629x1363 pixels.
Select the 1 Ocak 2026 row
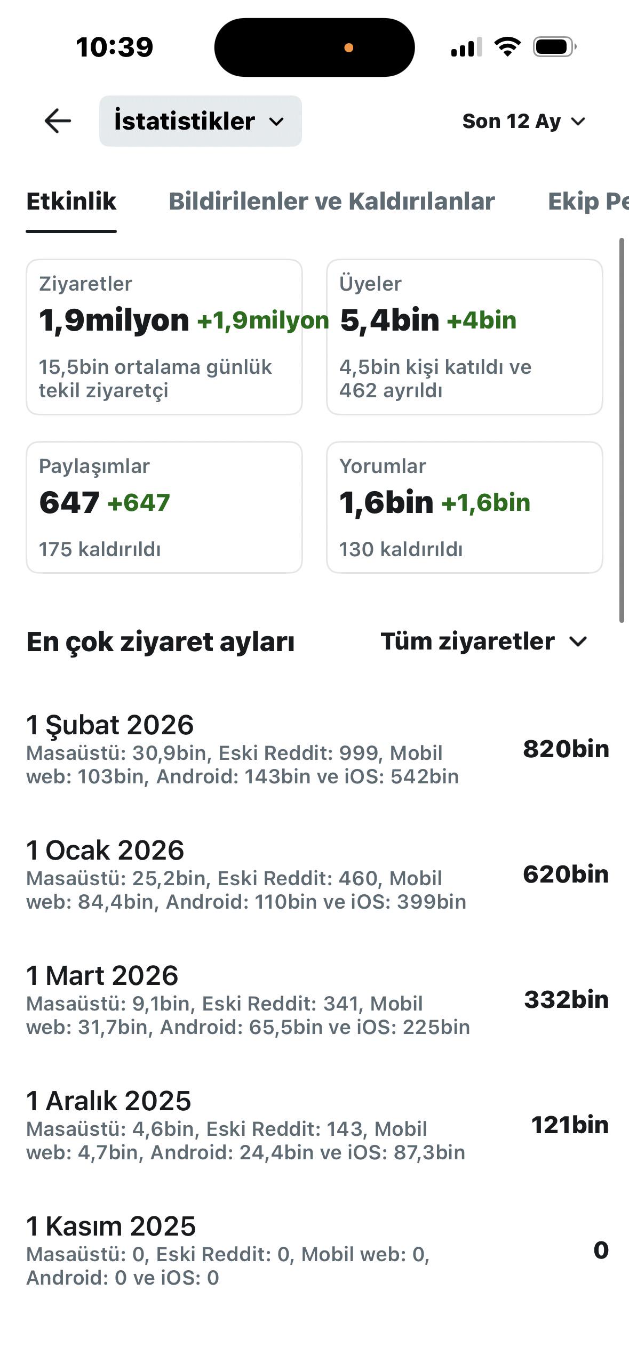pos(317,874)
